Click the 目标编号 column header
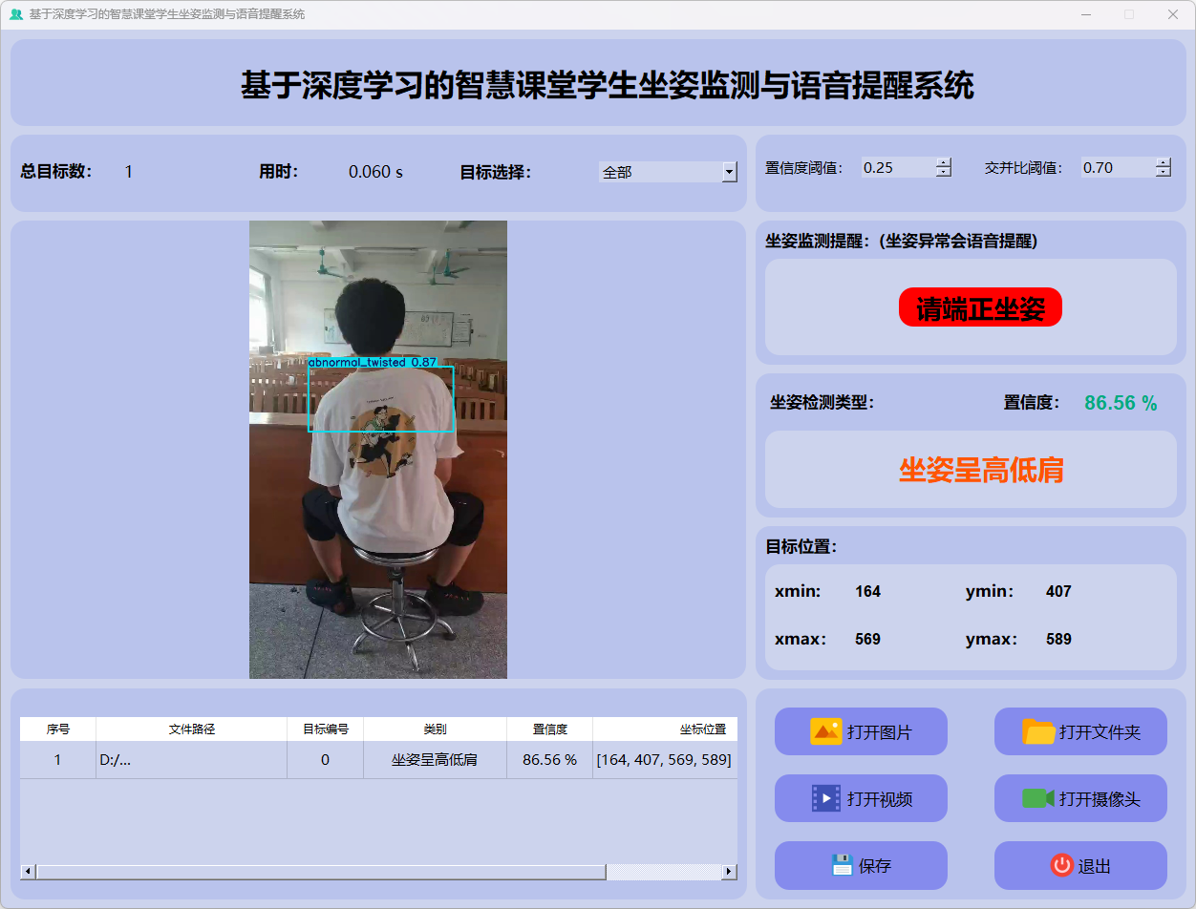This screenshot has height=909, width=1196. (x=326, y=729)
